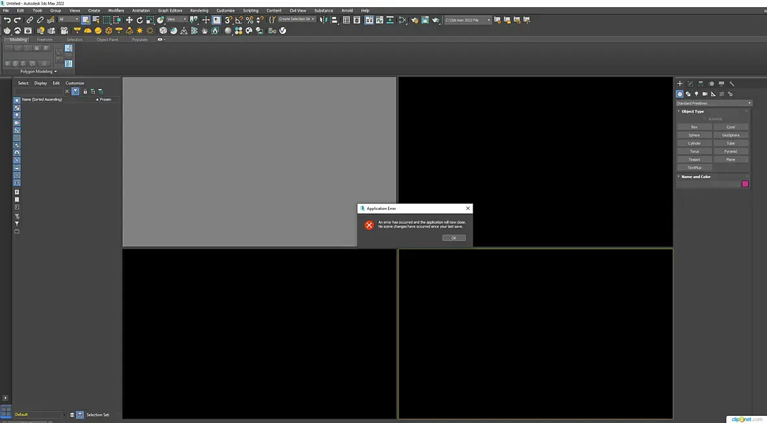
Task: Open the Modify command panel tab
Action: pos(690,84)
